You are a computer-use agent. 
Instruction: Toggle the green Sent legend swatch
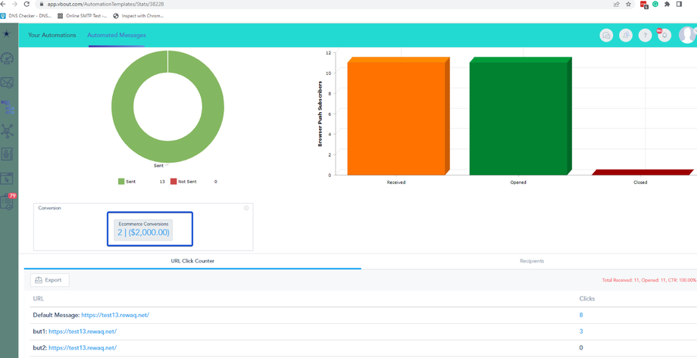pos(122,182)
